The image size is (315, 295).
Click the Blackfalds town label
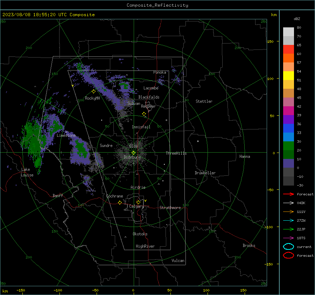pyautogui.click(x=149, y=97)
